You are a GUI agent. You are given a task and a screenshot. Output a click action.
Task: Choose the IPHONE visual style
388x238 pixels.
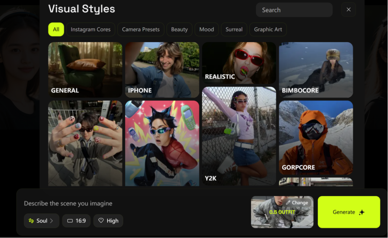162,70
